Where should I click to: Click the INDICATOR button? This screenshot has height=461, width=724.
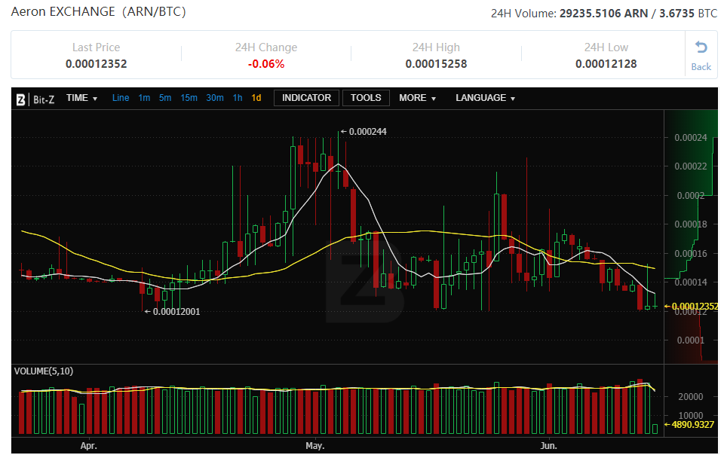[x=306, y=98]
